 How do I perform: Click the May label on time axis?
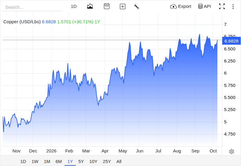(123, 151)
